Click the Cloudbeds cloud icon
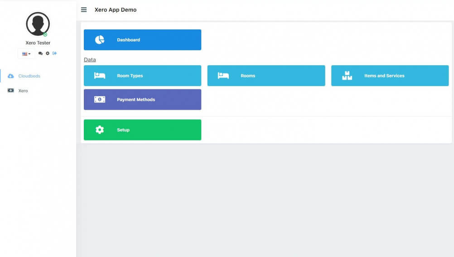Viewport: 454px width, 257px height. pos(11,76)
